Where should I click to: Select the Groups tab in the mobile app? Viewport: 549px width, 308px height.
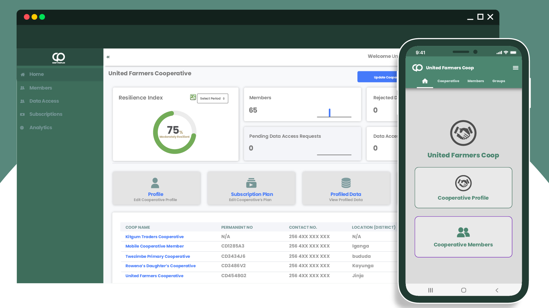499,81
